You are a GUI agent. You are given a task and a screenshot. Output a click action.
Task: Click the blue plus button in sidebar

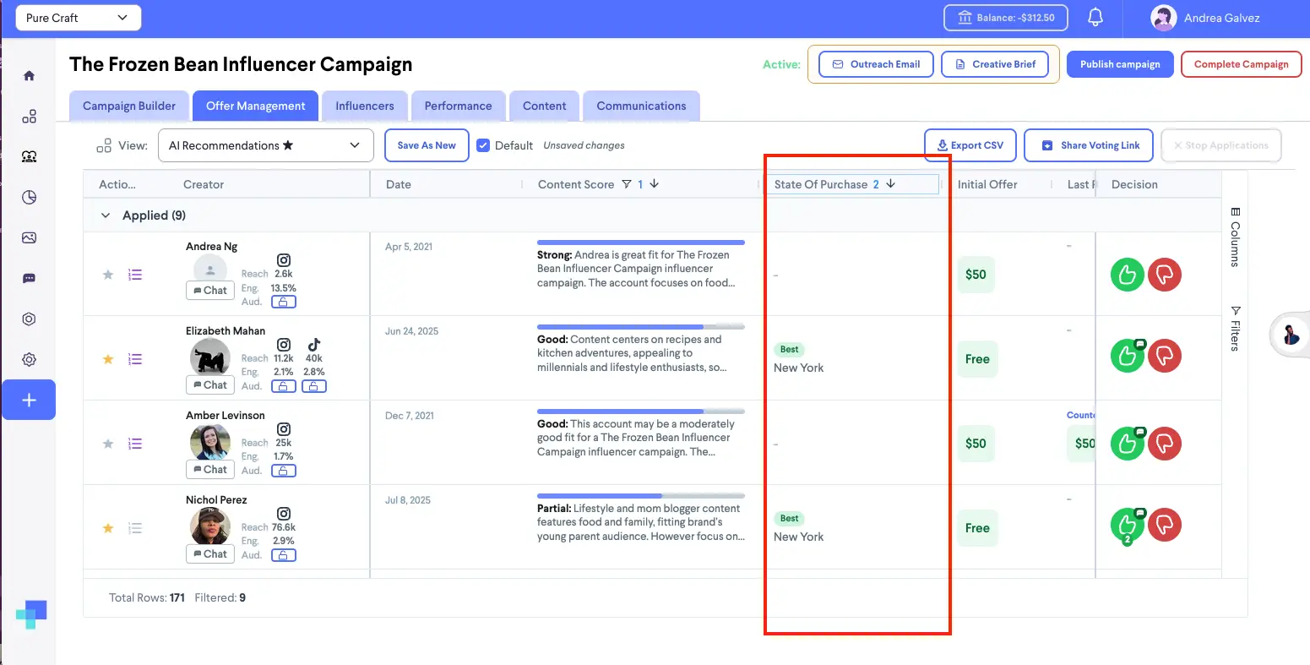(29, 400)
